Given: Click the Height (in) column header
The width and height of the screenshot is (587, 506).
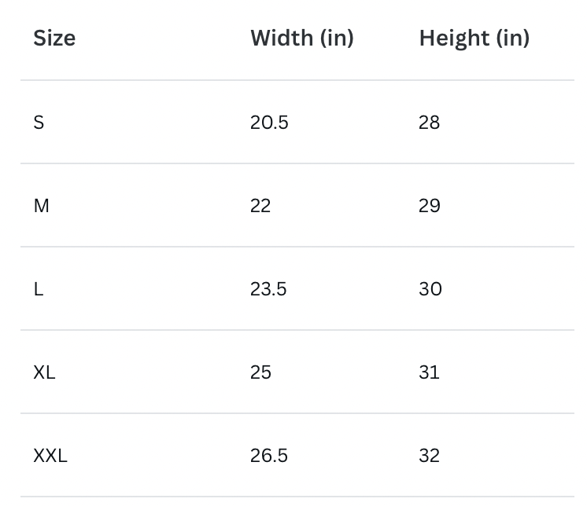Looking at the screenshot, I should point(474,38).
